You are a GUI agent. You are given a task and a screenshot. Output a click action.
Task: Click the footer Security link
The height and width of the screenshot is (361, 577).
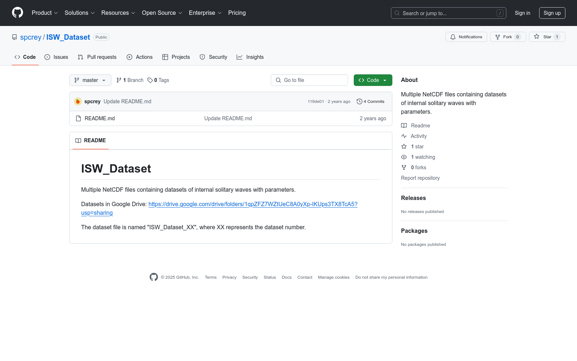coord(250,277)
